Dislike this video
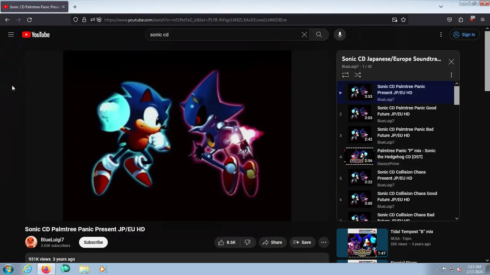490x275 pixels. 248,242
